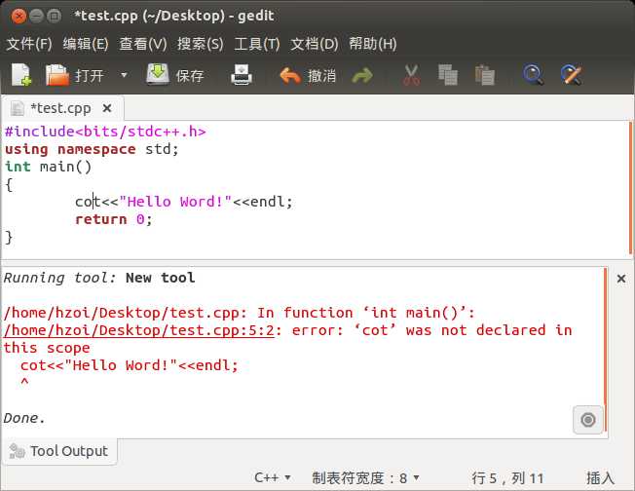Image resolution: width=635 pixels, height=491 pixels.
Task: Open the 帮助(H) menu
Action: tap(373, 44)
